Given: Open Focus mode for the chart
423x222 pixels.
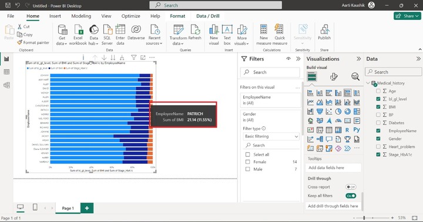Looking at the screenshot, I should (x=143, y=57).
